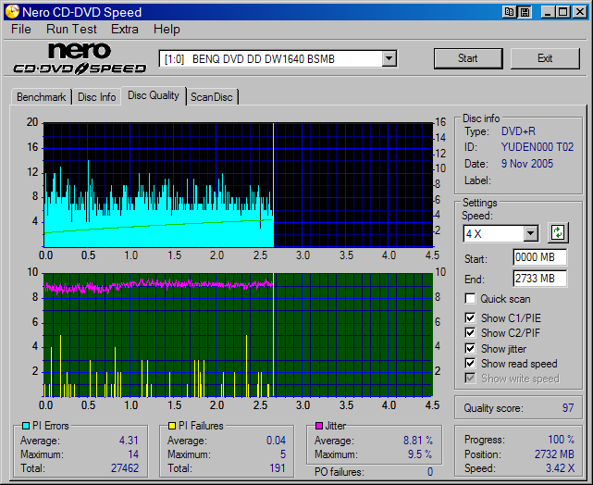Viewport: 593px width, 485px height.
Task: Open the Help menu
Action: (167, 29)
